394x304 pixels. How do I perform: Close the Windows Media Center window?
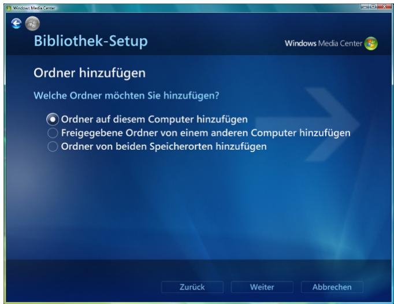(x=384, y=7)
